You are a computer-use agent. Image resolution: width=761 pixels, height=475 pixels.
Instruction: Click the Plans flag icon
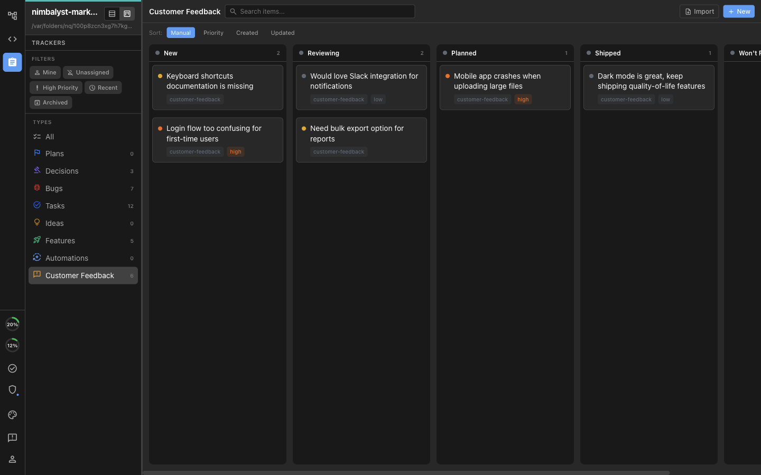(37, 153)
